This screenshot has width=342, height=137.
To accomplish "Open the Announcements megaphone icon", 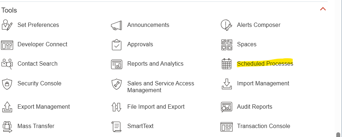I will tap(116, 25).
